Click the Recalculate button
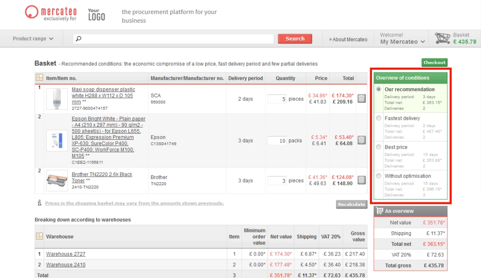Screen dimensions: 481x278 point(351,204)
